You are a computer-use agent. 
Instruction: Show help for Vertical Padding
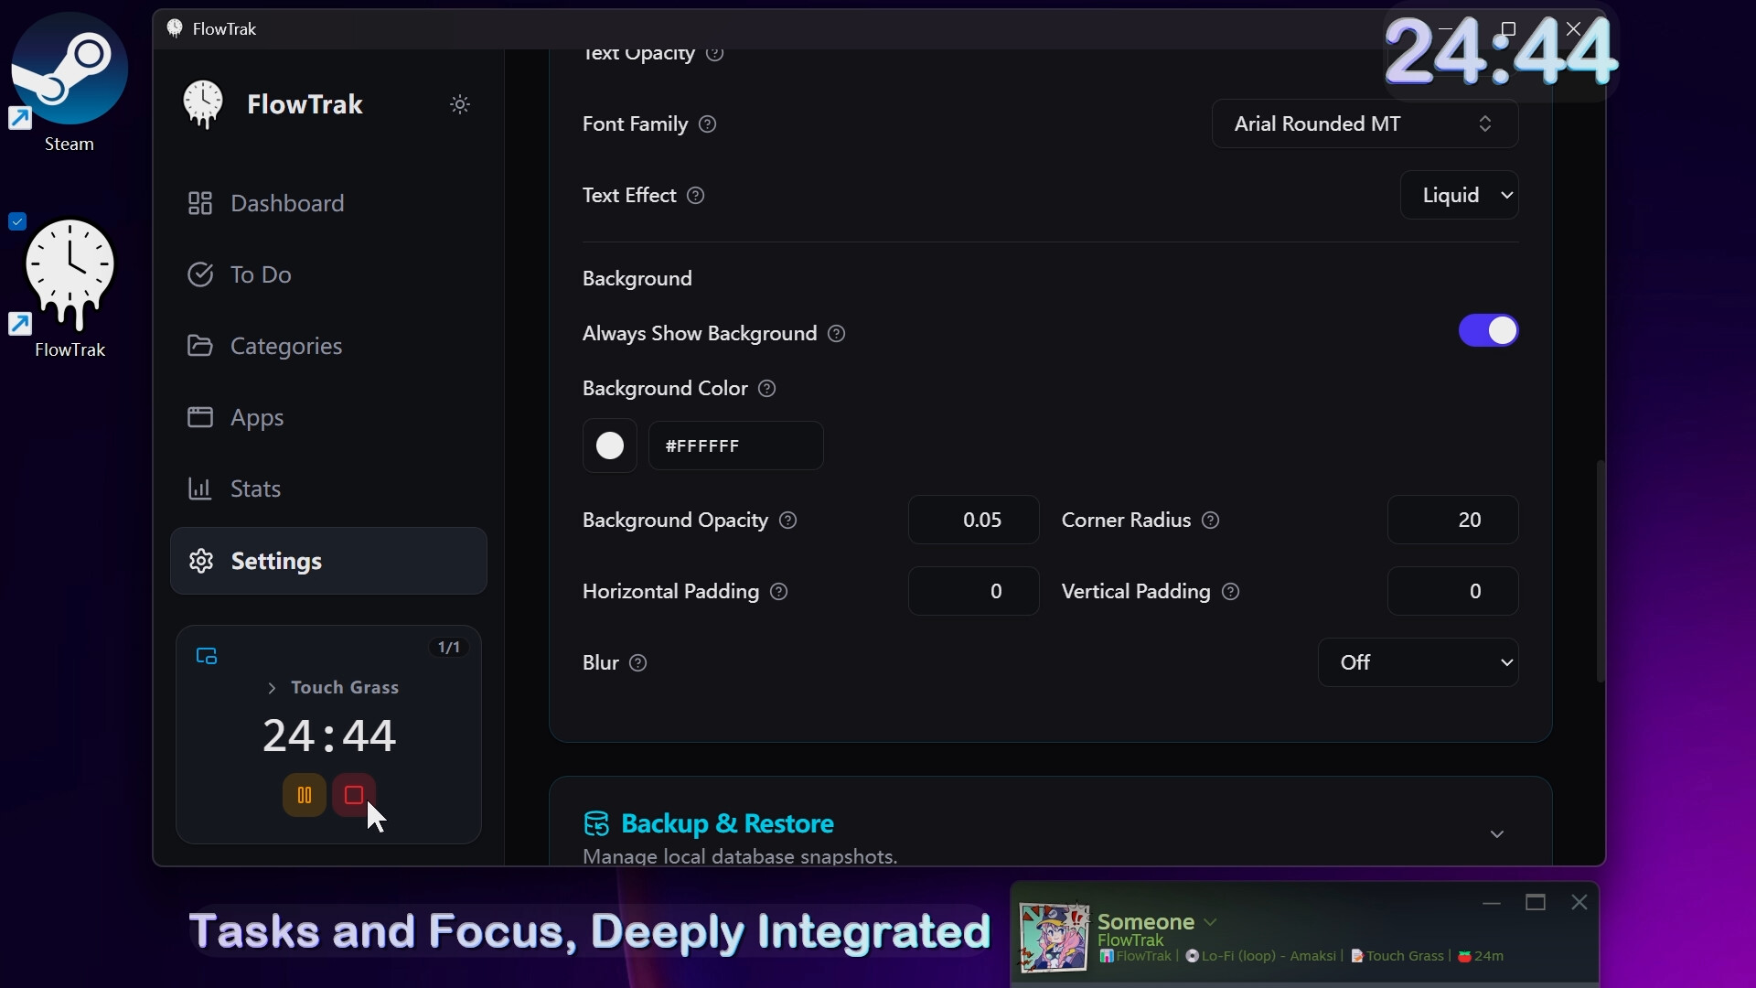pos(1231,592)
